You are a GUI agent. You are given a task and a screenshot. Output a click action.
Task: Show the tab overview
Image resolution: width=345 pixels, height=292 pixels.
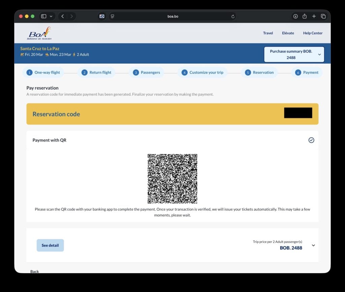(323, 16)
